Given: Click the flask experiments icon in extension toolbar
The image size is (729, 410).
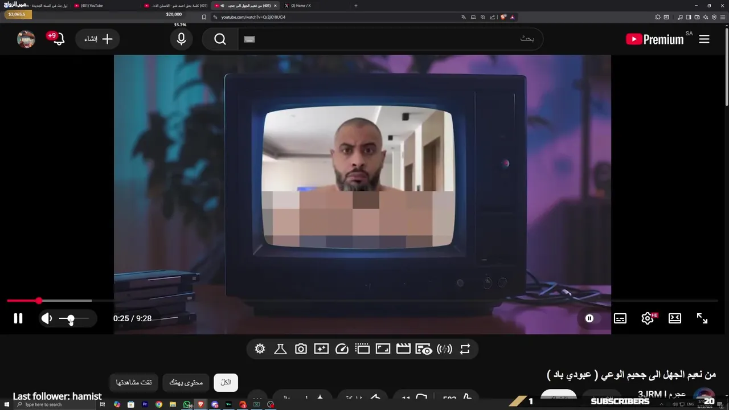Looking at the screenshot, I should point(280,349).
